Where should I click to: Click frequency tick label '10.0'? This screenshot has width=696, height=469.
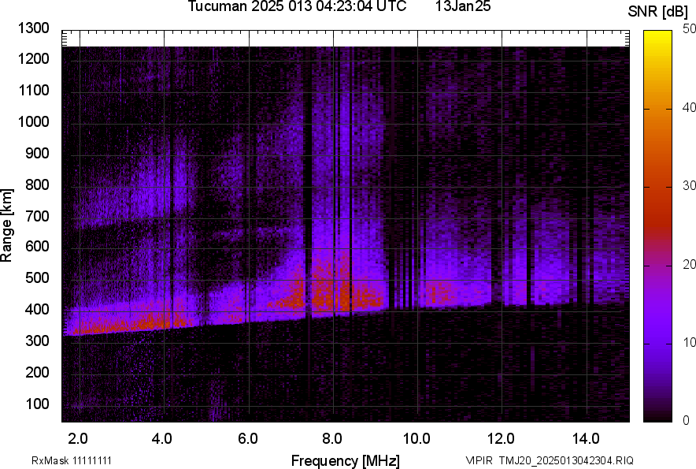416,439
